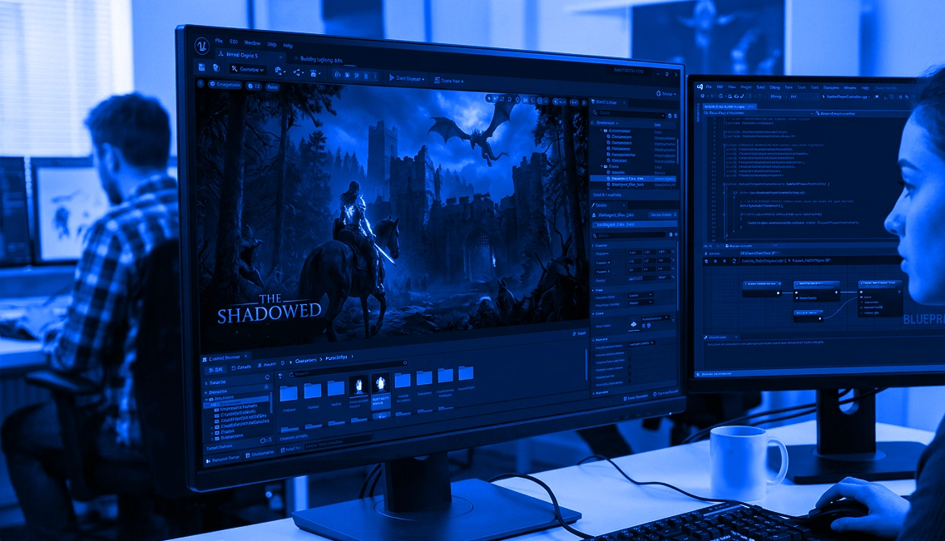
Task: Click the node-graph (Blueprints) toolbar icon
Action: coord(298,72)
